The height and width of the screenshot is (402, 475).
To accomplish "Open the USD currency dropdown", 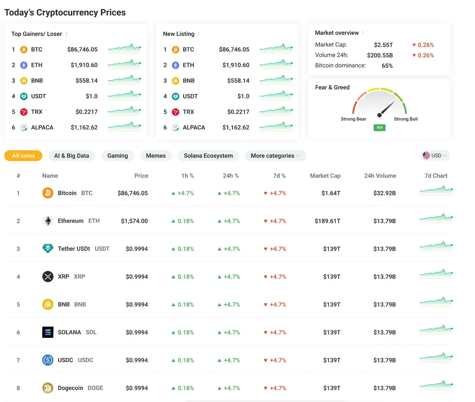I will click(x=435, y=156).
